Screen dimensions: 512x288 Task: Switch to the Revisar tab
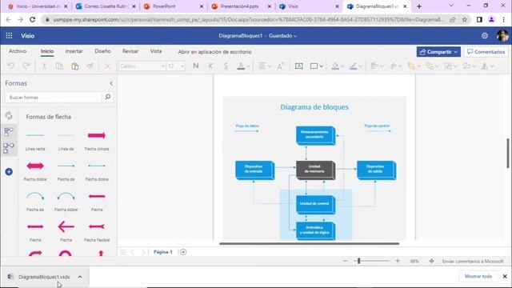click(x=130, y=51)
